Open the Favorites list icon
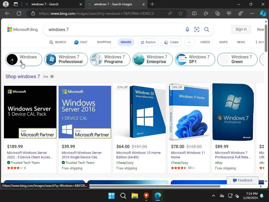Image resolution: width=269 pixels, height=202 pixels. (206, 13)
